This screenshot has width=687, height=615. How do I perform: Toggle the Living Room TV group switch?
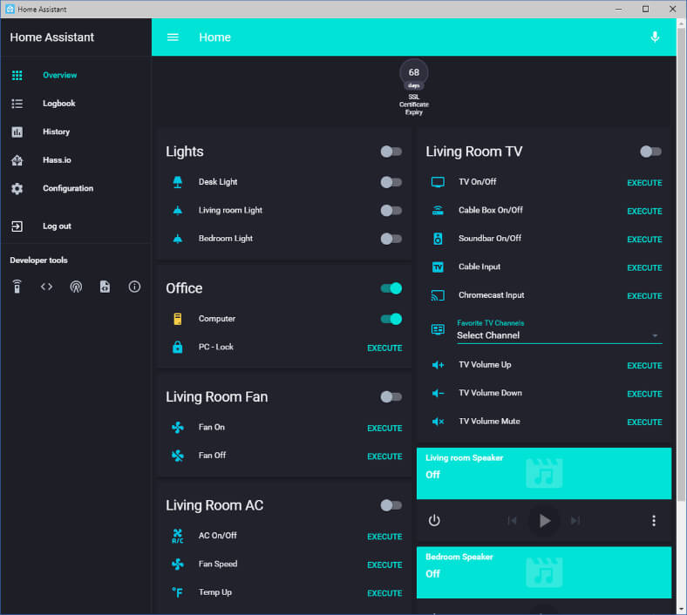650,152
